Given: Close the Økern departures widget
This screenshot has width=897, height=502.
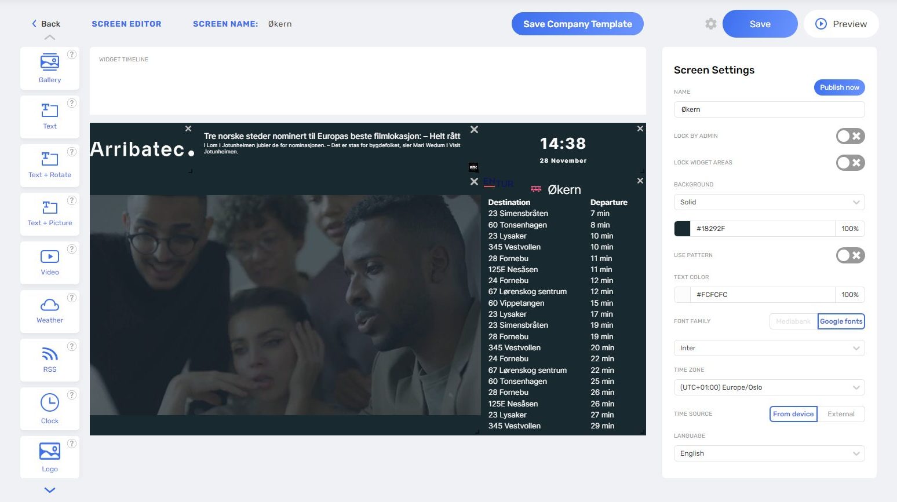Looking at the screenshot, I should point(640,181).
